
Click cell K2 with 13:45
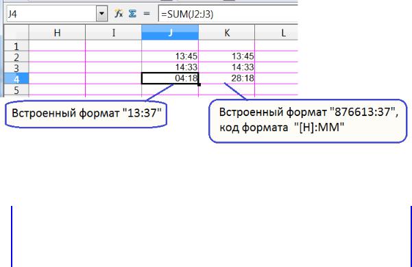[226, 56]
